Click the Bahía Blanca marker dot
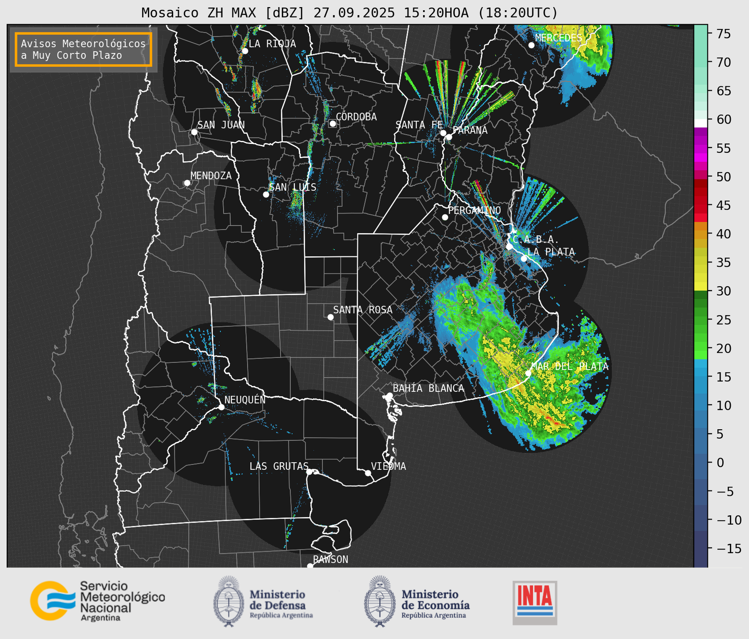Screen dimensions: 749x639 (389, 395)
